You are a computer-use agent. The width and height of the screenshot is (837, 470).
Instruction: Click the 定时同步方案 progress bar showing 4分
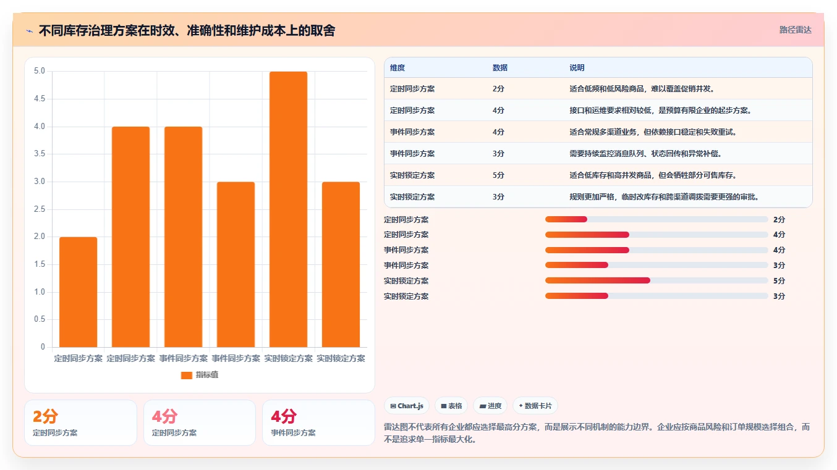pyautogui.click(x=656, y=235)
